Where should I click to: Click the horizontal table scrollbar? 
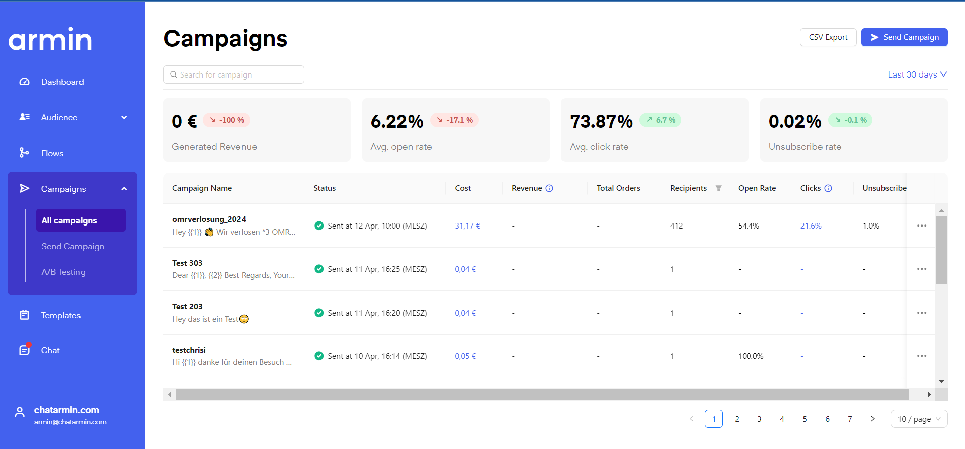click(x=541, y=394)
